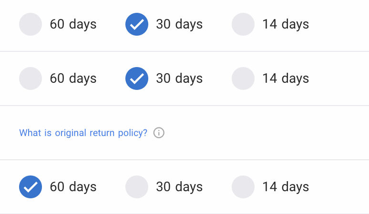Select 30 days radio circle below the policy link
This screenshot has width=369, height=214.
pyautogui.click(x=137, y=187)
